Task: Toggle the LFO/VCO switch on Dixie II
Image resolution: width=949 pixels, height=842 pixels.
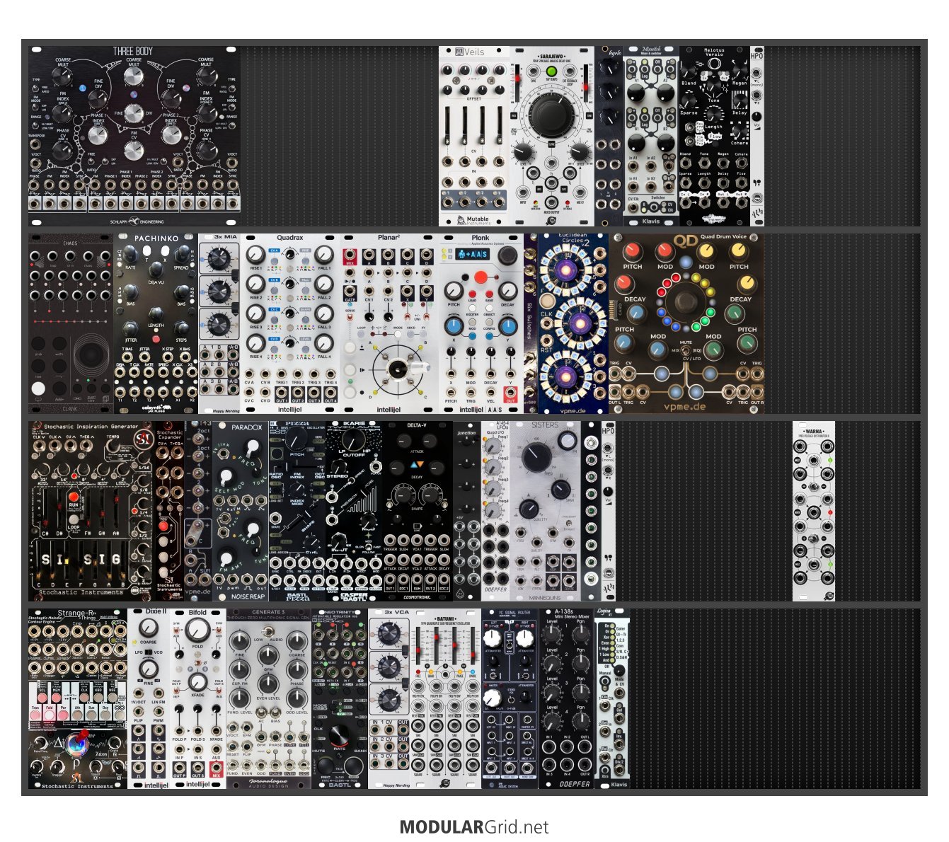Action: tap(149, 652)
